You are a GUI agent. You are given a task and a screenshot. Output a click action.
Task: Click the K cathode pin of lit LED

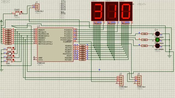pyautogui.click(x=162, y=41)
